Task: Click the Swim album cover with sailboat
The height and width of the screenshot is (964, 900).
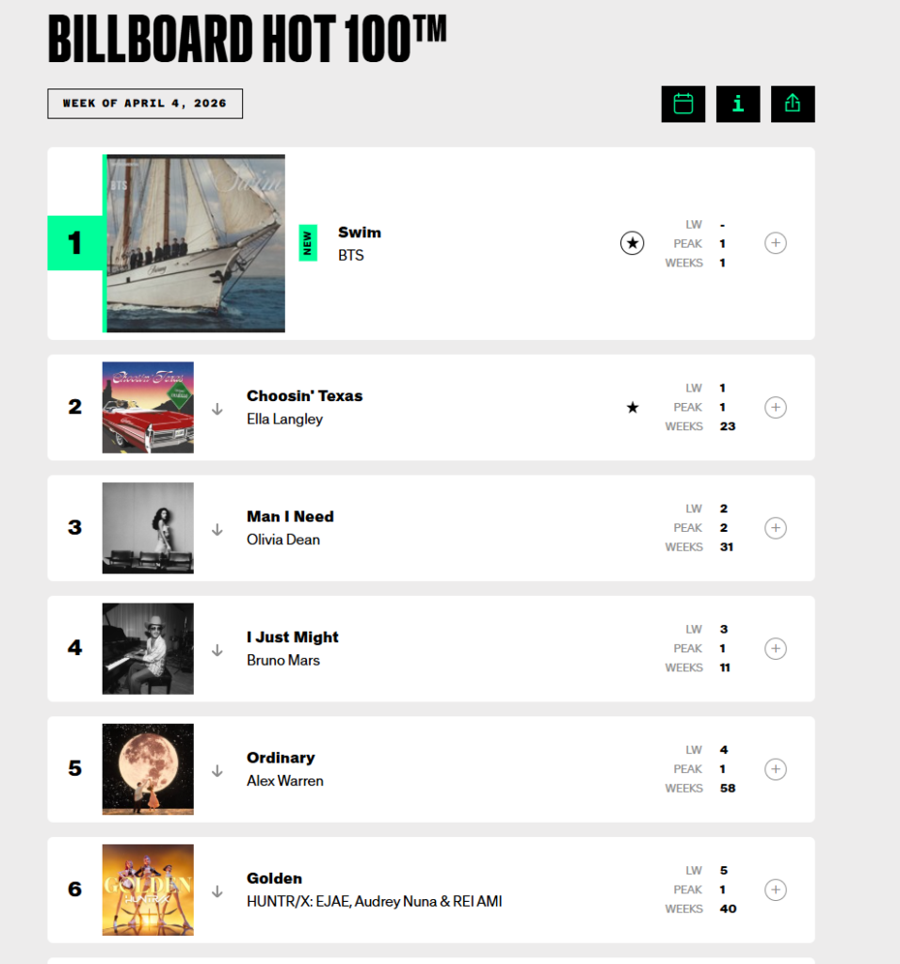Action: pyautogui.click(x=195, y=244)
